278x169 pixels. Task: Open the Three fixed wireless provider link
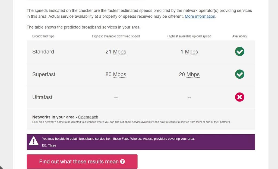click(x=52, y=145)
